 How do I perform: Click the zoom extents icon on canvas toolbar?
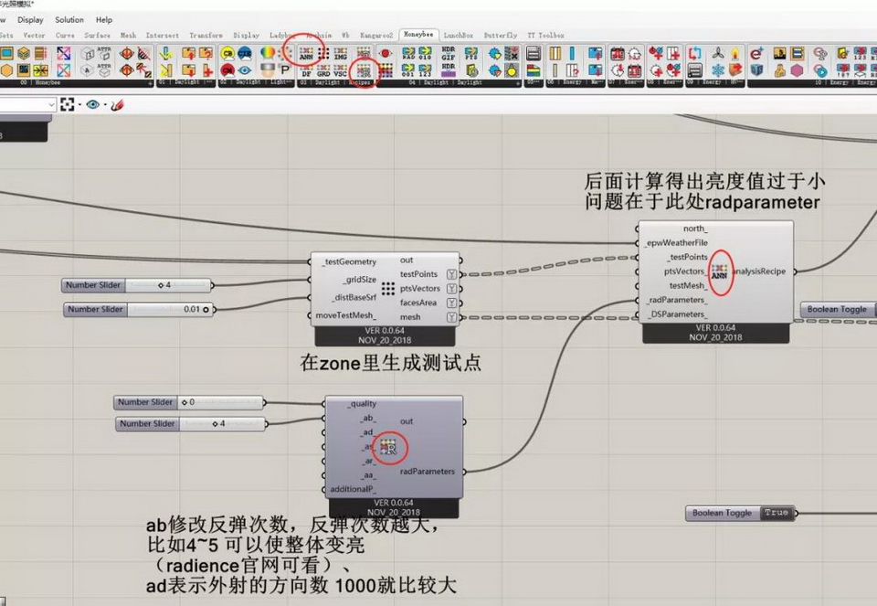[69, 105]
